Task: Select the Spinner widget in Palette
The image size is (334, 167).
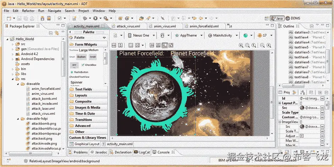Action: pos(76,82)
